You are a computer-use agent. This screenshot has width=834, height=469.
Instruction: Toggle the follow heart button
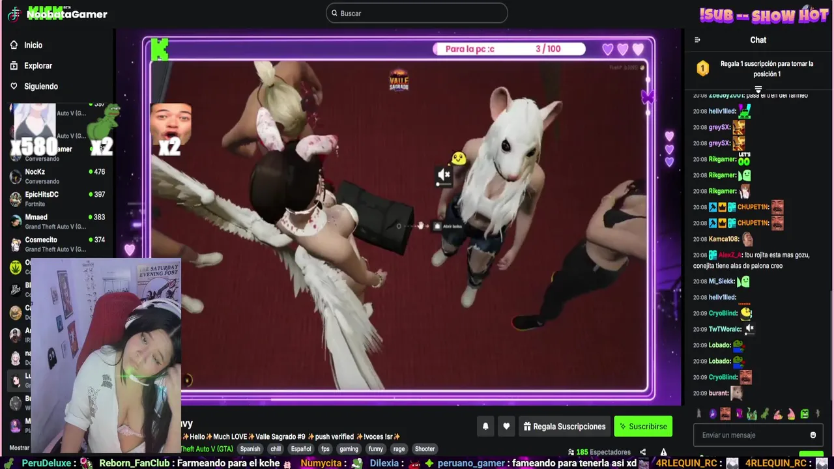(x=506, y=427)
